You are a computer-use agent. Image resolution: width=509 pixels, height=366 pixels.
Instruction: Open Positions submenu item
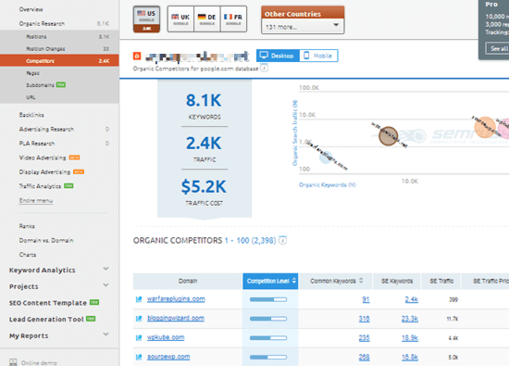tap(36, 37)
